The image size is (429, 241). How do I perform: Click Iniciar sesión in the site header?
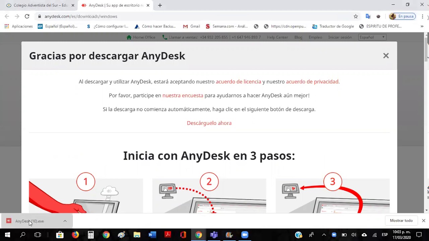click(x=340, y=37)
